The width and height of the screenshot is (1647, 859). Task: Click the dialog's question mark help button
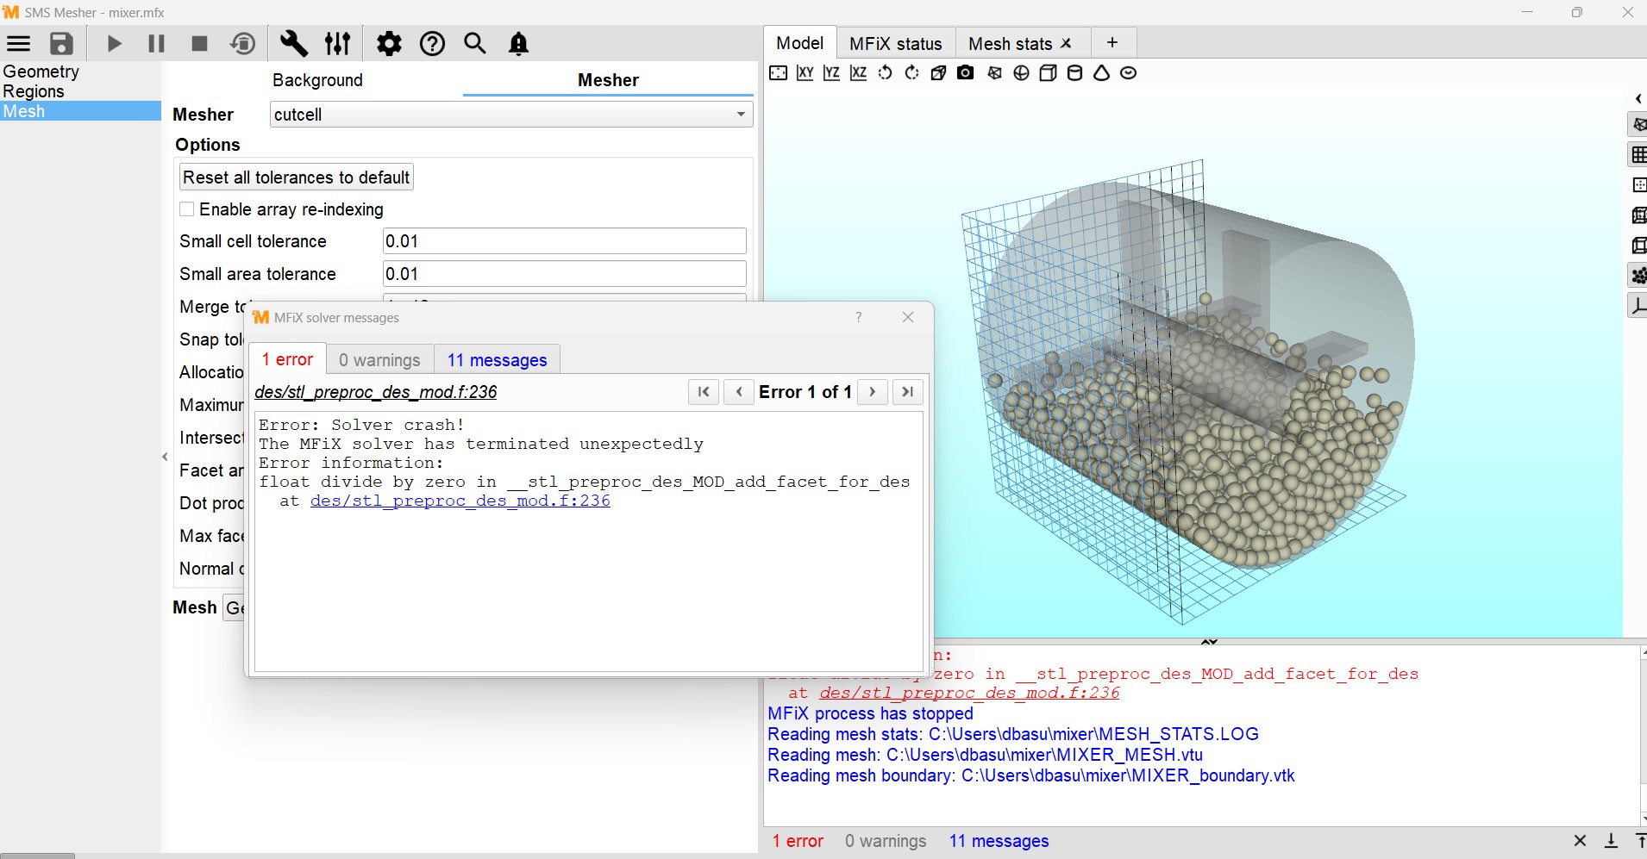[859, 317]
